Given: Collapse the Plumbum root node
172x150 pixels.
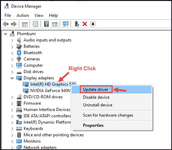Looking at the screenshot, I should pyautogui.click(x=6, y=34).
